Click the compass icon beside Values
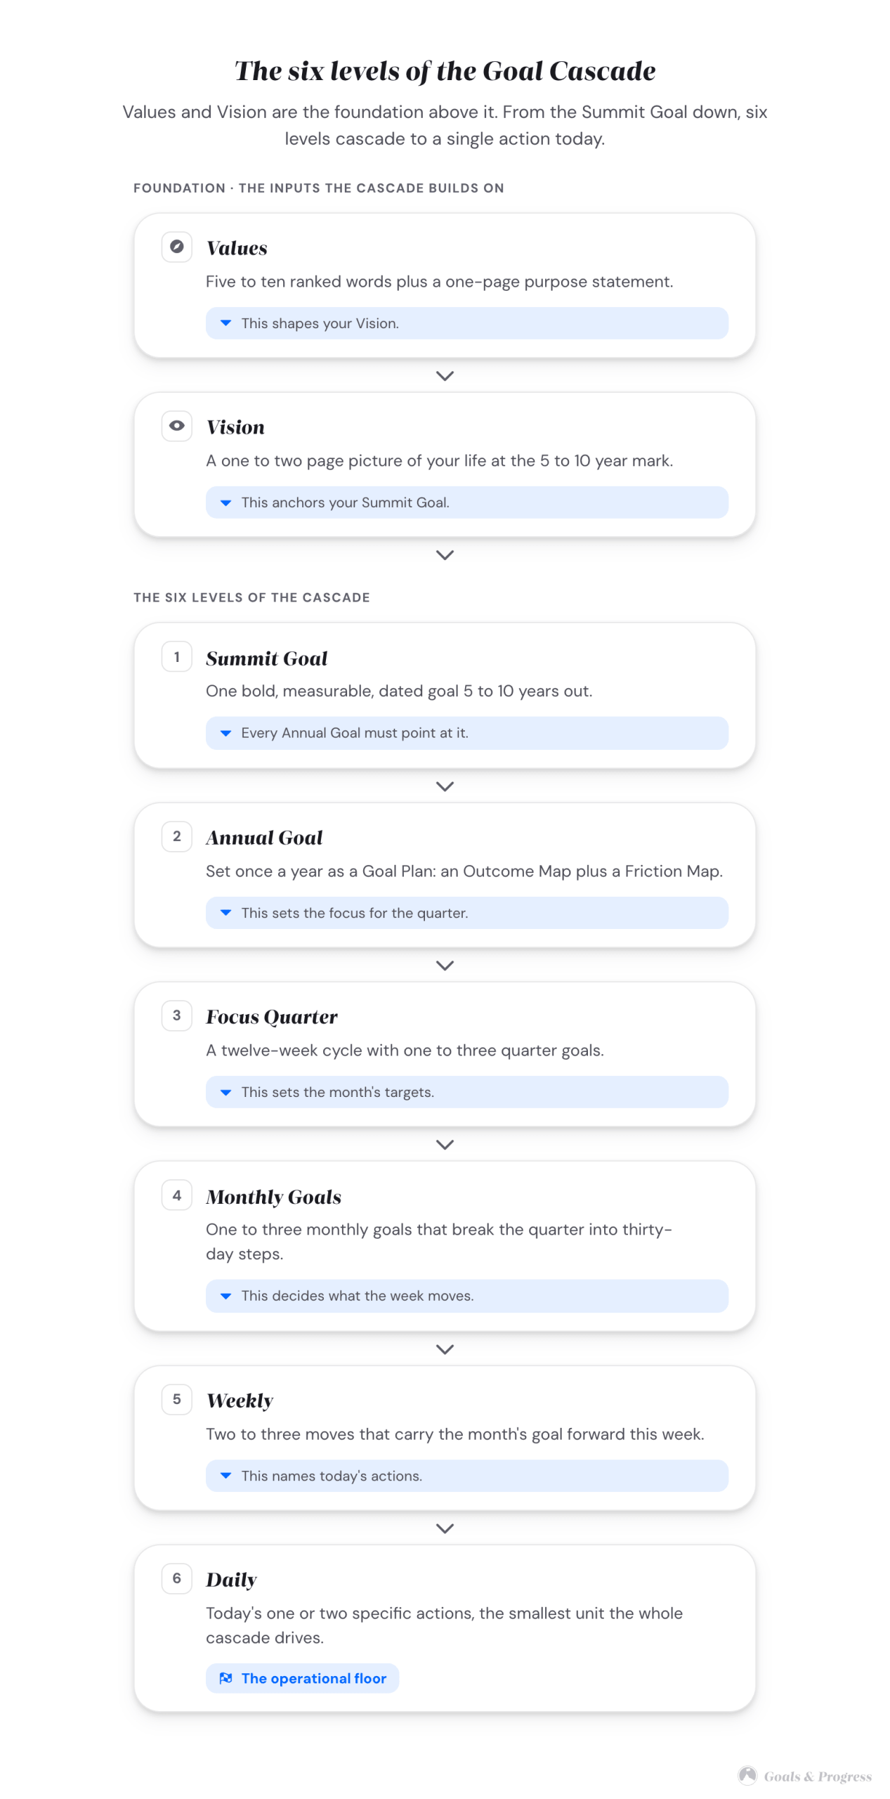 pyautogui.click(x=177, y=247)
